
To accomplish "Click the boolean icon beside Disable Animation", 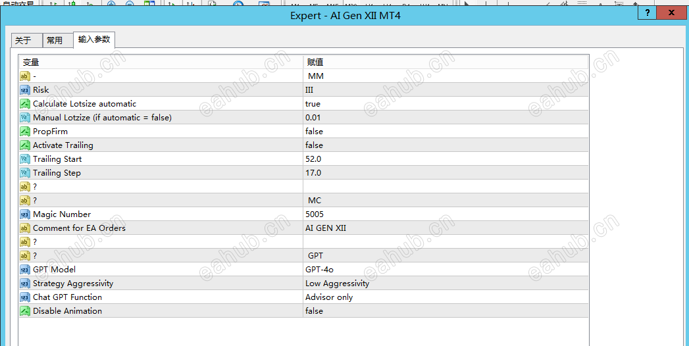I will tap(24, 311).
